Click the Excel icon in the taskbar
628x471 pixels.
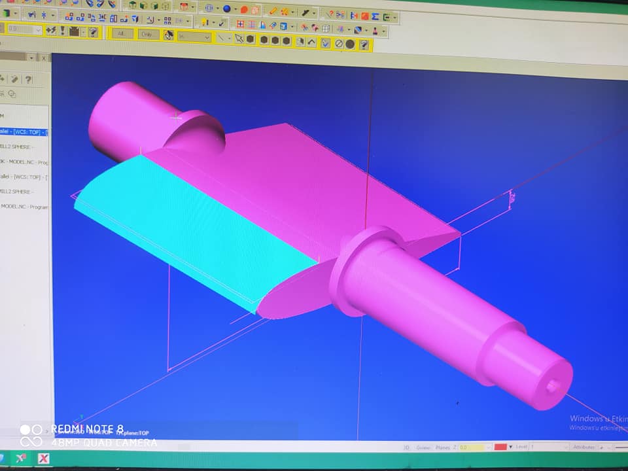pyautogui.click(x=43, y=459)
